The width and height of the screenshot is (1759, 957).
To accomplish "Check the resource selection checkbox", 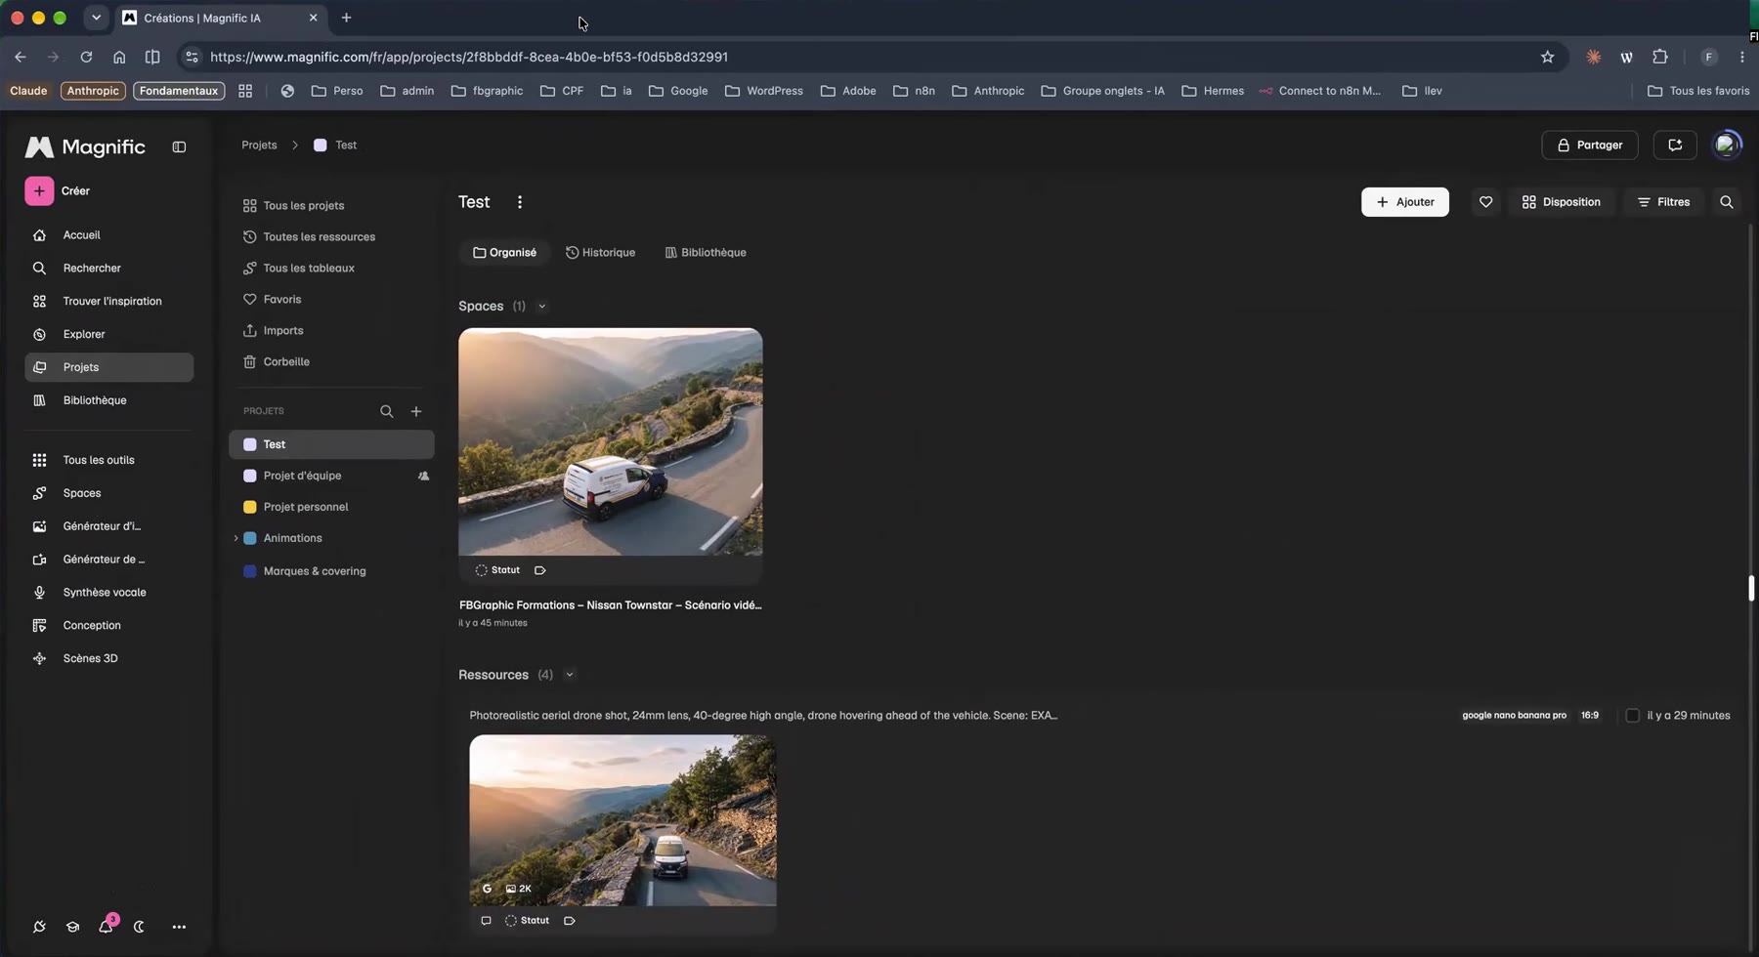I will [1632, 716].
